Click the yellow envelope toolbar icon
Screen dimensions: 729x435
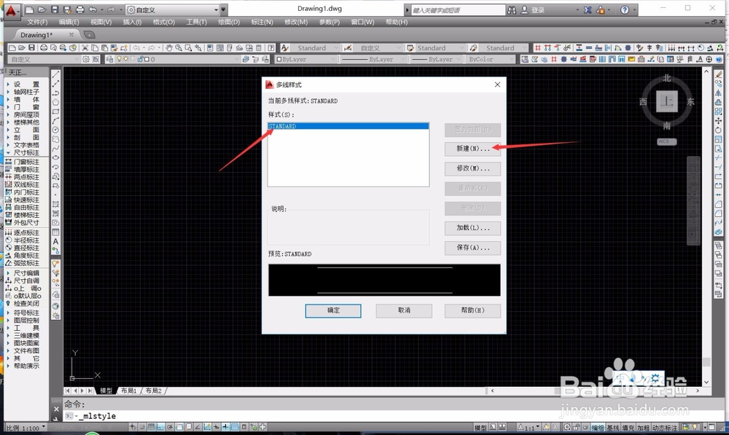tap(631, 59)
